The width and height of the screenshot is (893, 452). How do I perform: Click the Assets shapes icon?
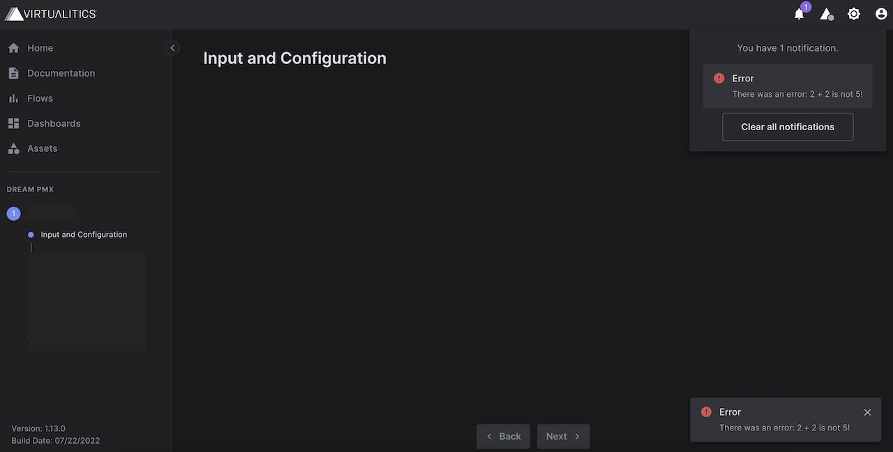13,148
